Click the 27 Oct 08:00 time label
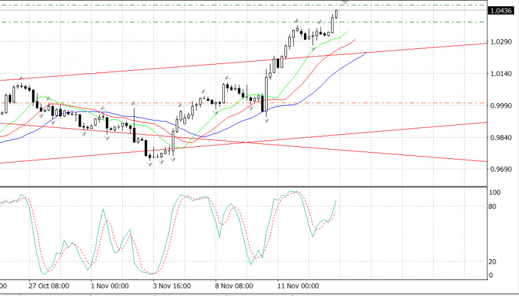This screenshot has width=519, height=296. 48,286
